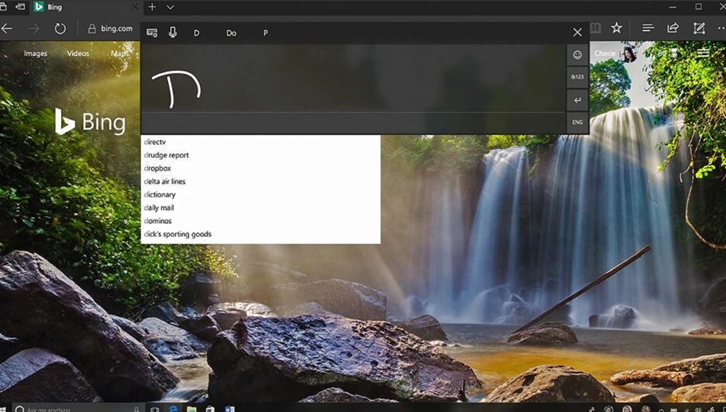The height and width of the screenshot is (412, 726).
Task: Expand the tab preview chevron
Action: (170, 7)
